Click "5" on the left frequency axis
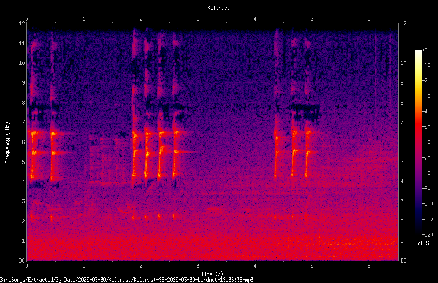The image size is (438, 283). 23,162
